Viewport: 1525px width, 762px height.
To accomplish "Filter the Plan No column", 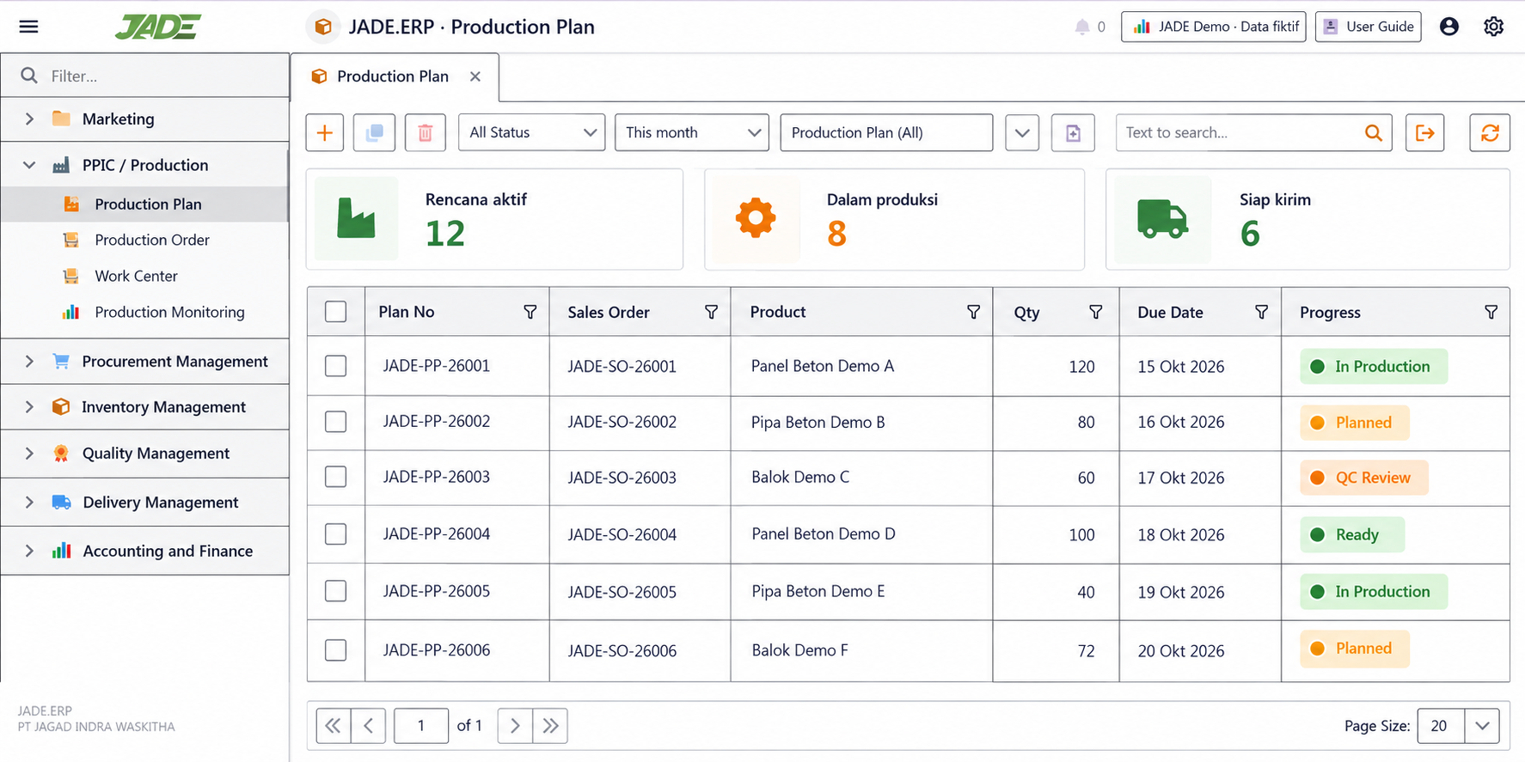I will [530, 312].
